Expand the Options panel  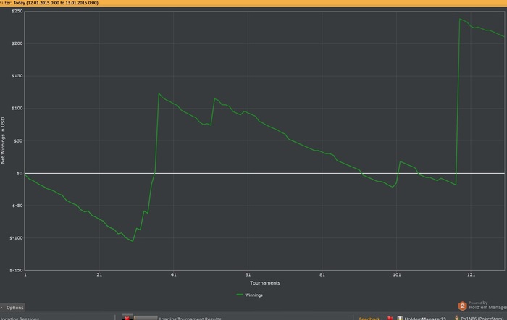[x=12, y=308]
